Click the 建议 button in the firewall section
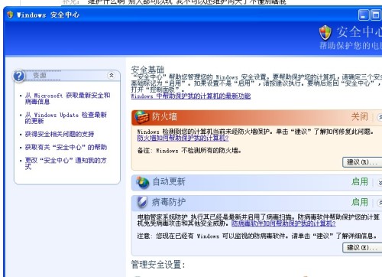The height and width of the screenshot is (277, 382). (x=362, y=162)
